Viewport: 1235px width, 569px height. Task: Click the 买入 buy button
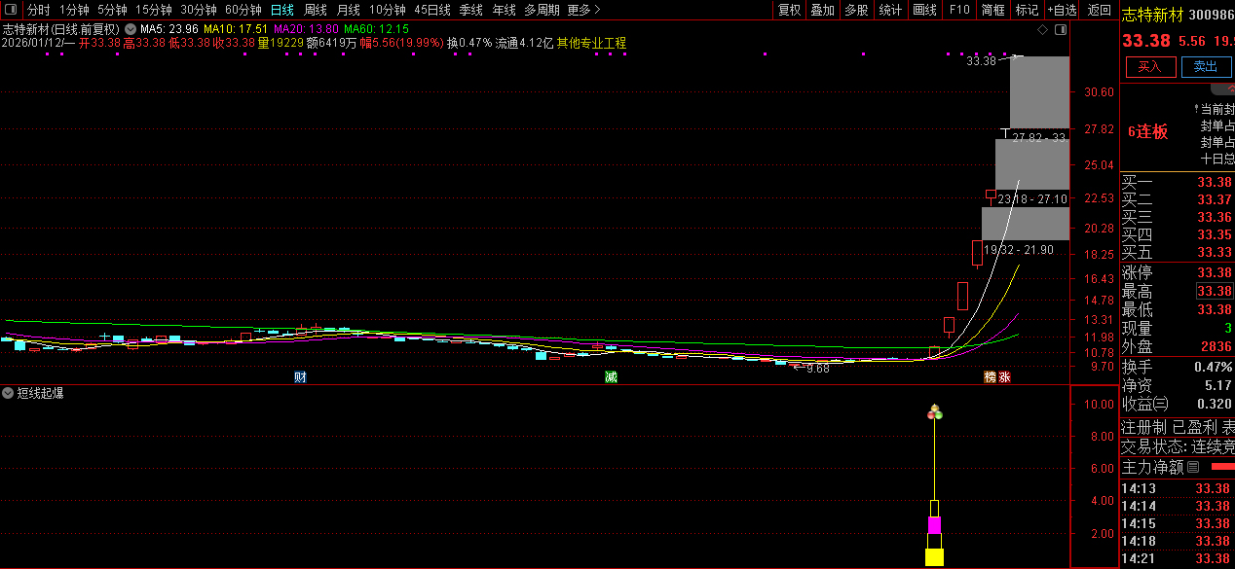[x=1150, y=66]
